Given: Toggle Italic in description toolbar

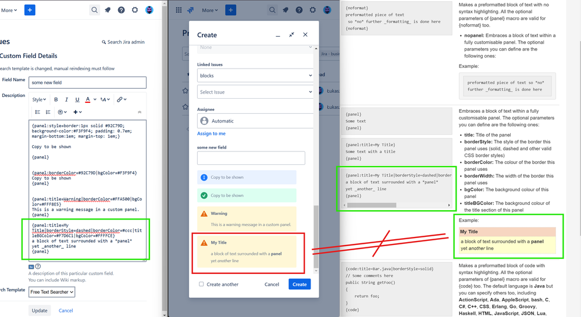Looking at the screenshot, I should tap(66, 99).
